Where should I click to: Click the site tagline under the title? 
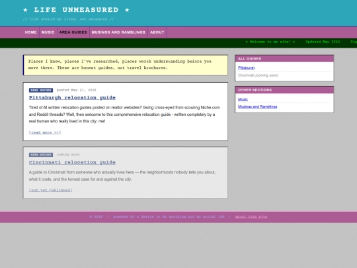tap(68, 19)
